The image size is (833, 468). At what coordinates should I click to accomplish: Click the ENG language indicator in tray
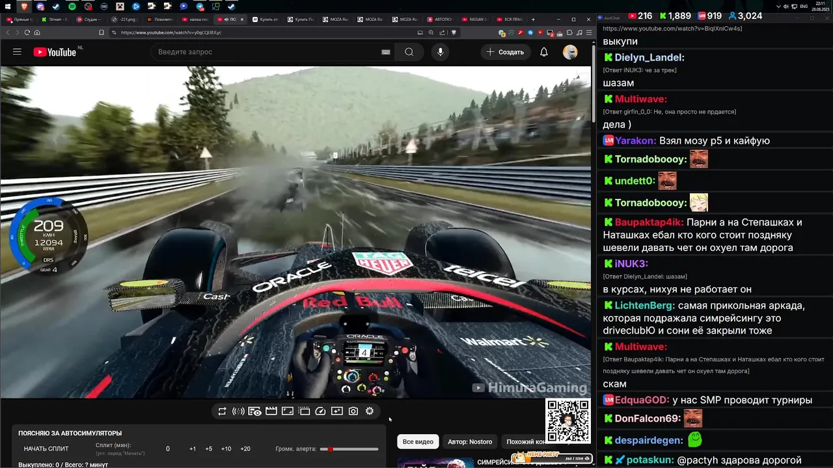coord(804,6)
